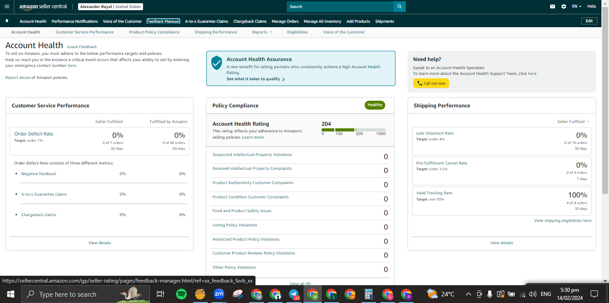The height and width of the screenshot is (303, 609).
Task: Click the Healthy status badge
Action: [375, 105]
